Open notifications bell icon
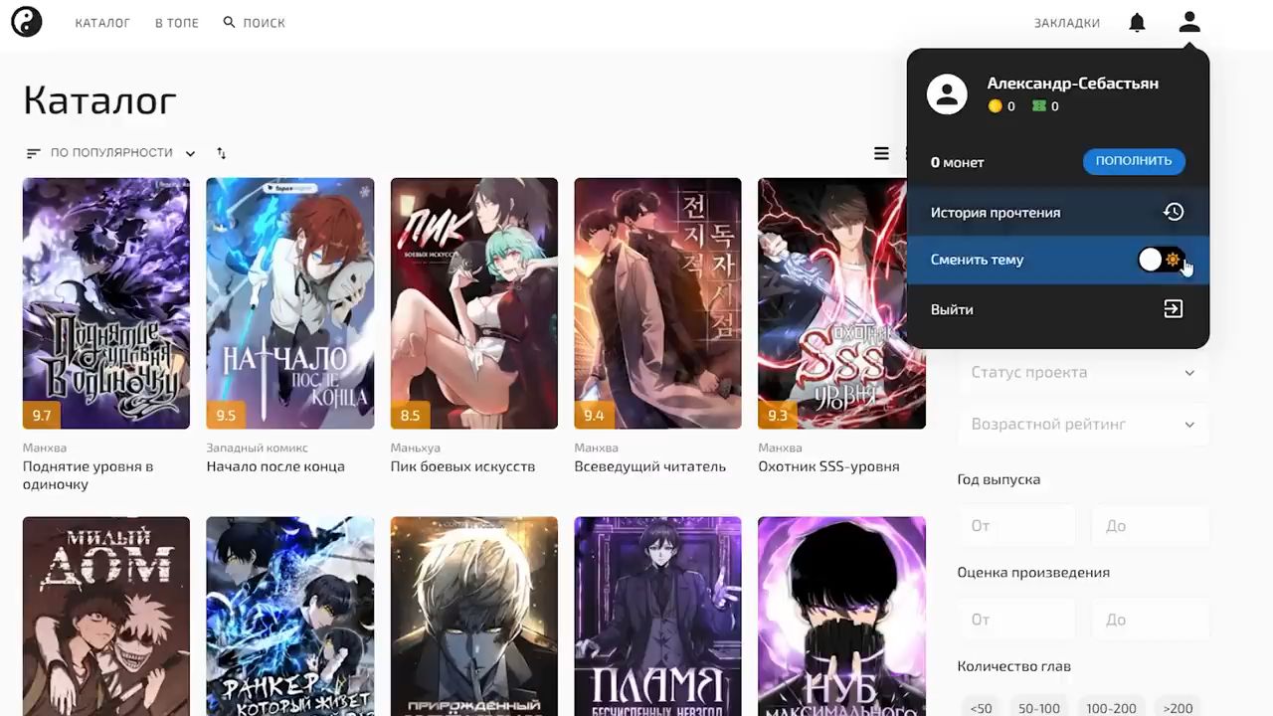The width and height of the screenshot is (1273, 716). tap(1137, 23)
